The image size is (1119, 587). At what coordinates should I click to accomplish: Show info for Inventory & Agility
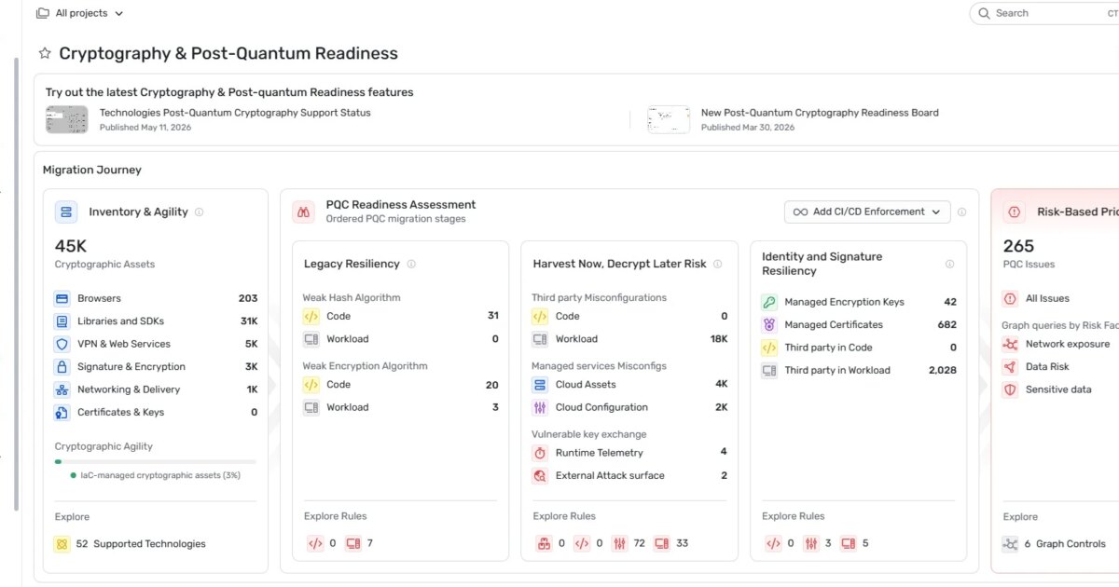(199, 212)
